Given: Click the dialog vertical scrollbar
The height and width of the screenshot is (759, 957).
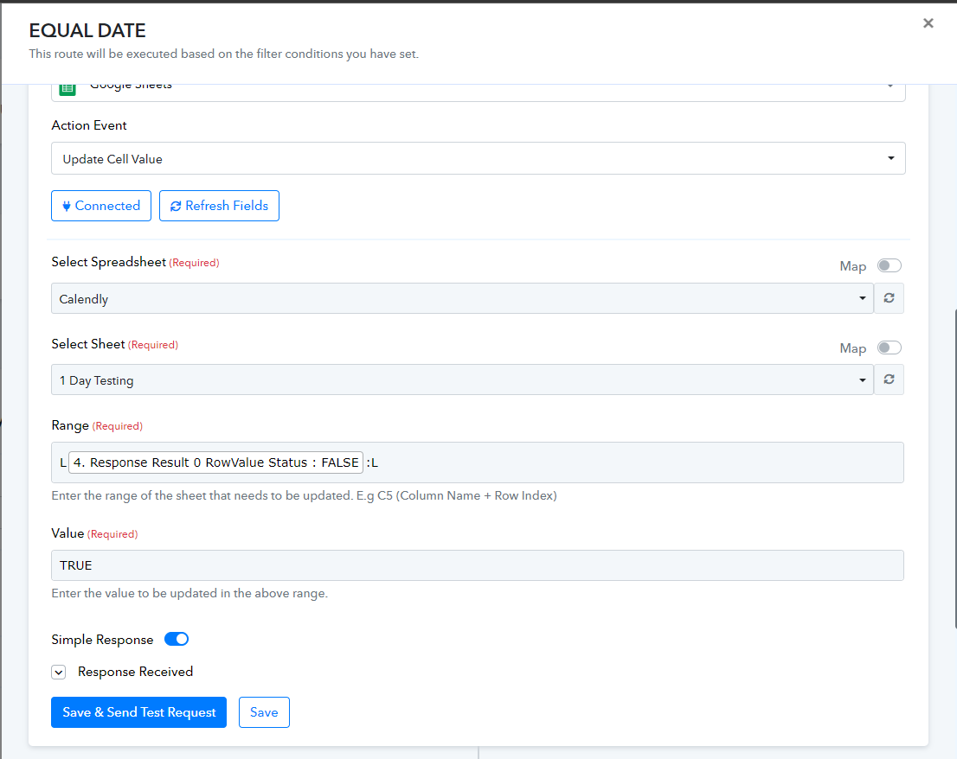Looking at the screenshot, I should pyautogui.click(x=955, y=469).
